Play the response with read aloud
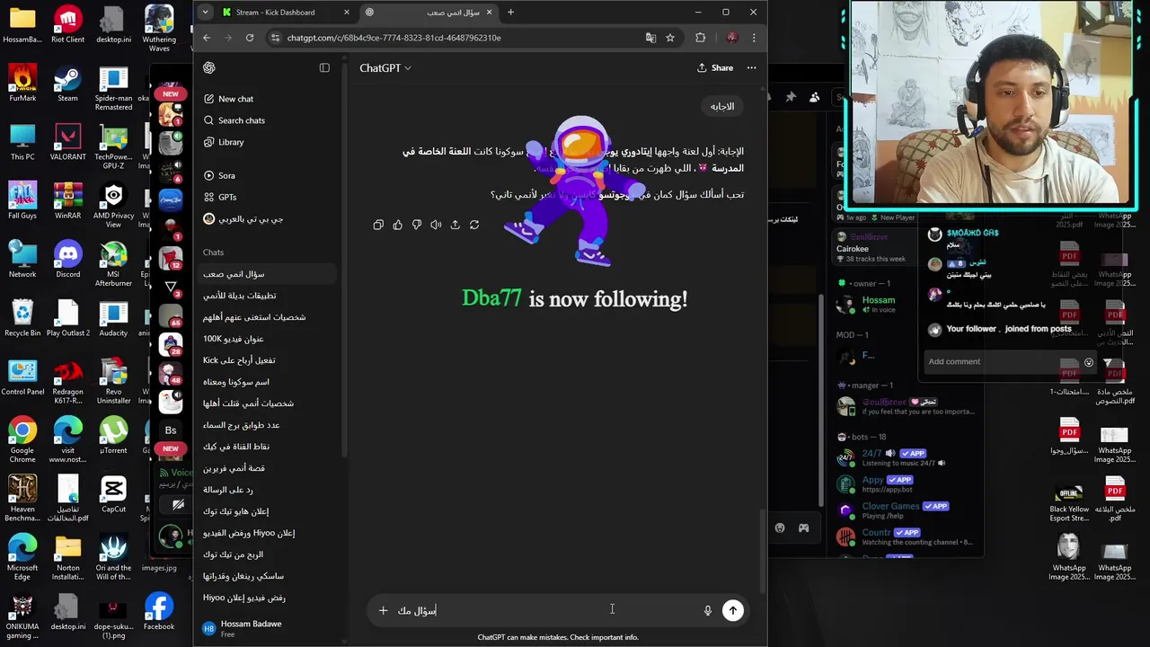The width and height of the screenshot is (1150, 647). coord(436,225)
